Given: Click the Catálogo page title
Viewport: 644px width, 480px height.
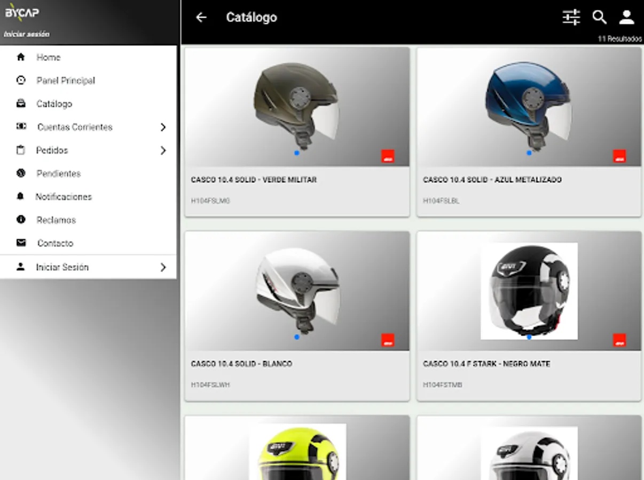Looking at the screenshot, I should coord(252,17).
